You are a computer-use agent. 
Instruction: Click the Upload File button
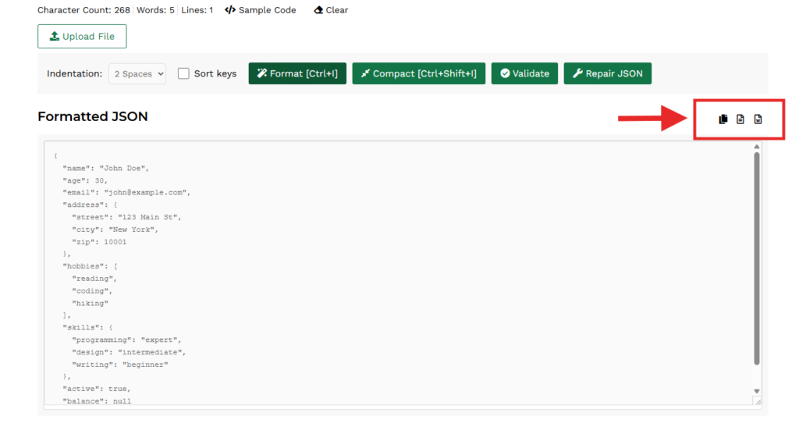(82, 36)
